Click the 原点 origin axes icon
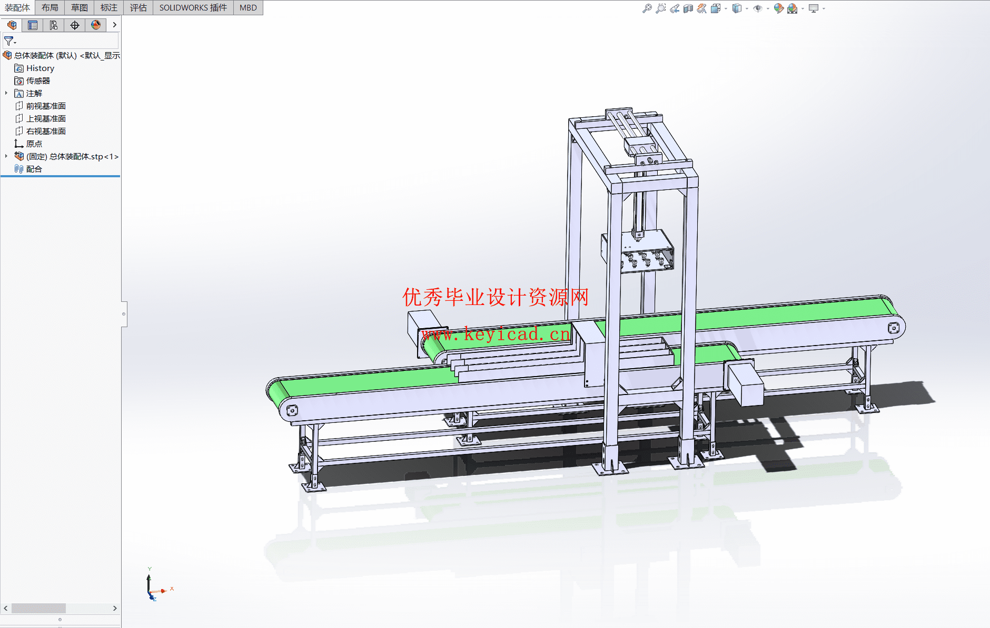 (19, 144)
